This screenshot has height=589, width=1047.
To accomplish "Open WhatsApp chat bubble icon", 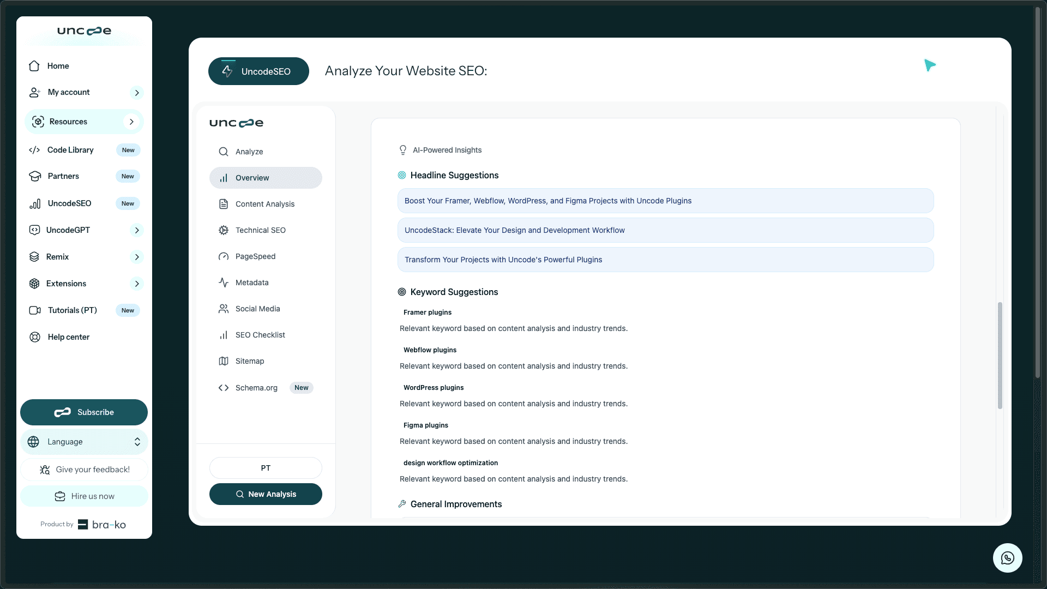I will (1007, 558).
